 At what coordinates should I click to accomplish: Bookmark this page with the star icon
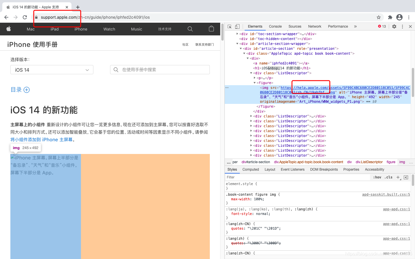coord(379,17)
